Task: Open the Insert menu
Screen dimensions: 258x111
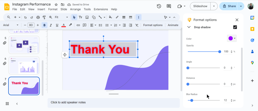Action: point(41,9)
